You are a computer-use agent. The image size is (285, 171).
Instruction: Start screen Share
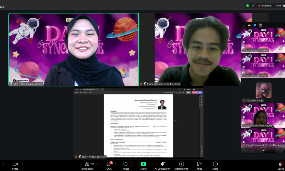click(143, 166)
